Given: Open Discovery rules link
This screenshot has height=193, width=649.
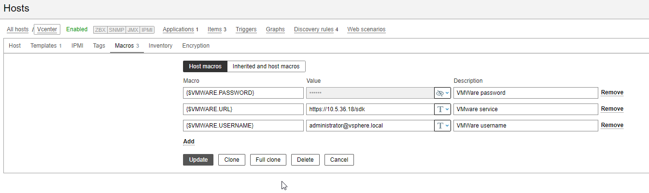Looking at the screenshot, I should point(313,29).
